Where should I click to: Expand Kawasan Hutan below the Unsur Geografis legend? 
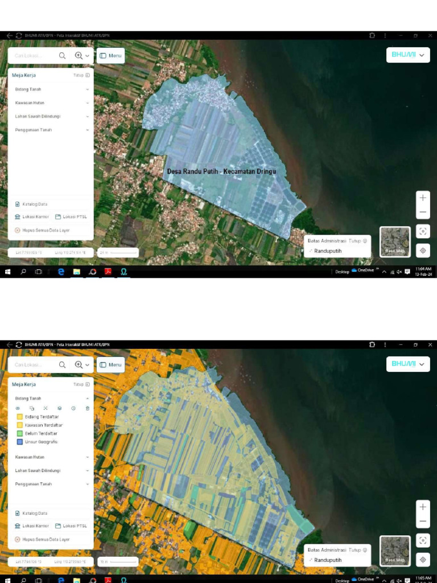(x=87, y=457)
